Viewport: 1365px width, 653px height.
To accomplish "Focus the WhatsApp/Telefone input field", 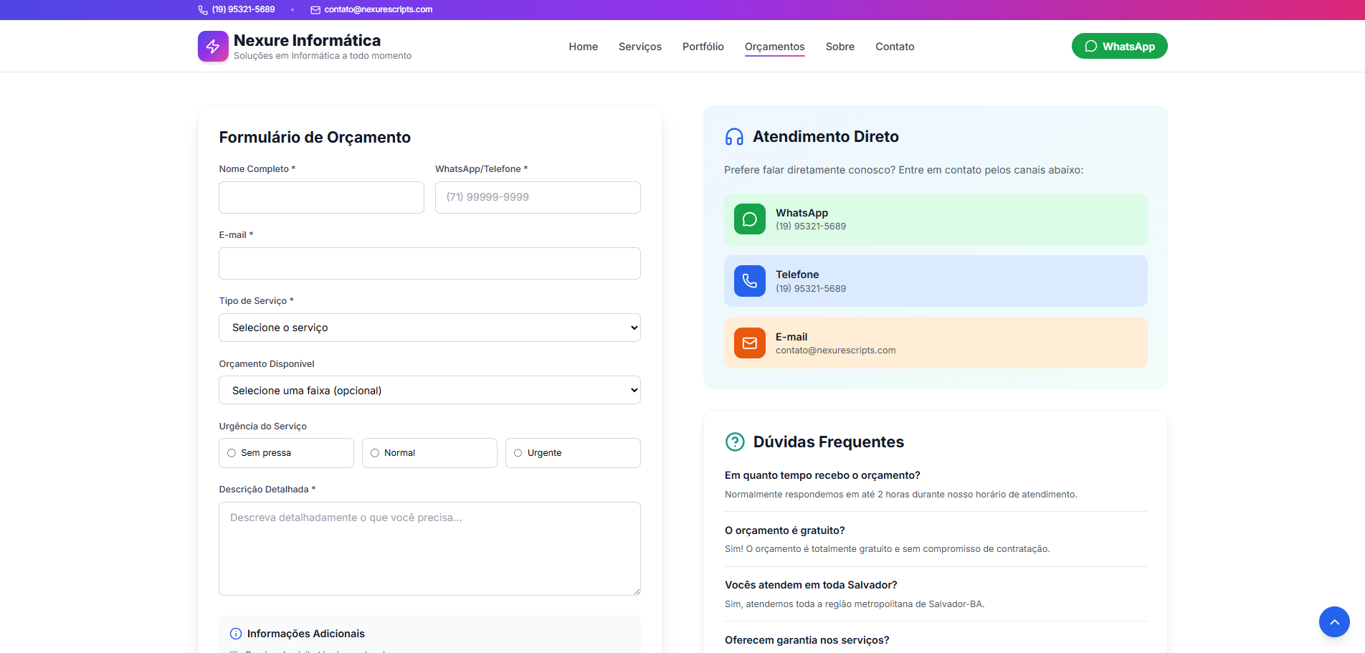I will pos(538,197).
